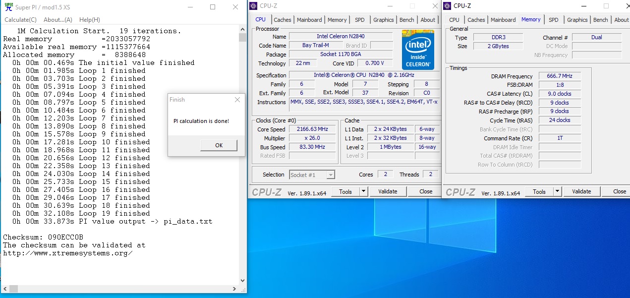The width and height of the screenshot is (630, 298).
Task: Select Graphics tab in Memory CPU-Z window
Action: click(x=577, y=20)
